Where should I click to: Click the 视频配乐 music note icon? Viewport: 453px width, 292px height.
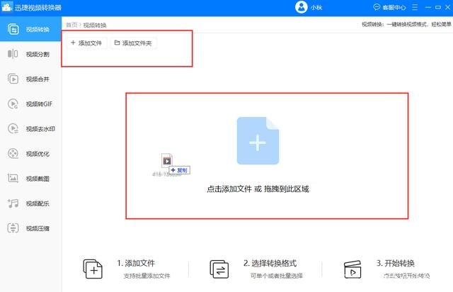[x=13, y=203]
